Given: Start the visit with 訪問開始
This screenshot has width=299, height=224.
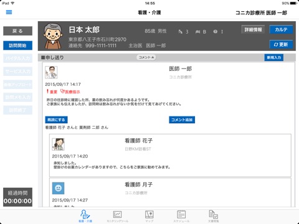Looking at the screenshot, I should [x=17, y=45].
